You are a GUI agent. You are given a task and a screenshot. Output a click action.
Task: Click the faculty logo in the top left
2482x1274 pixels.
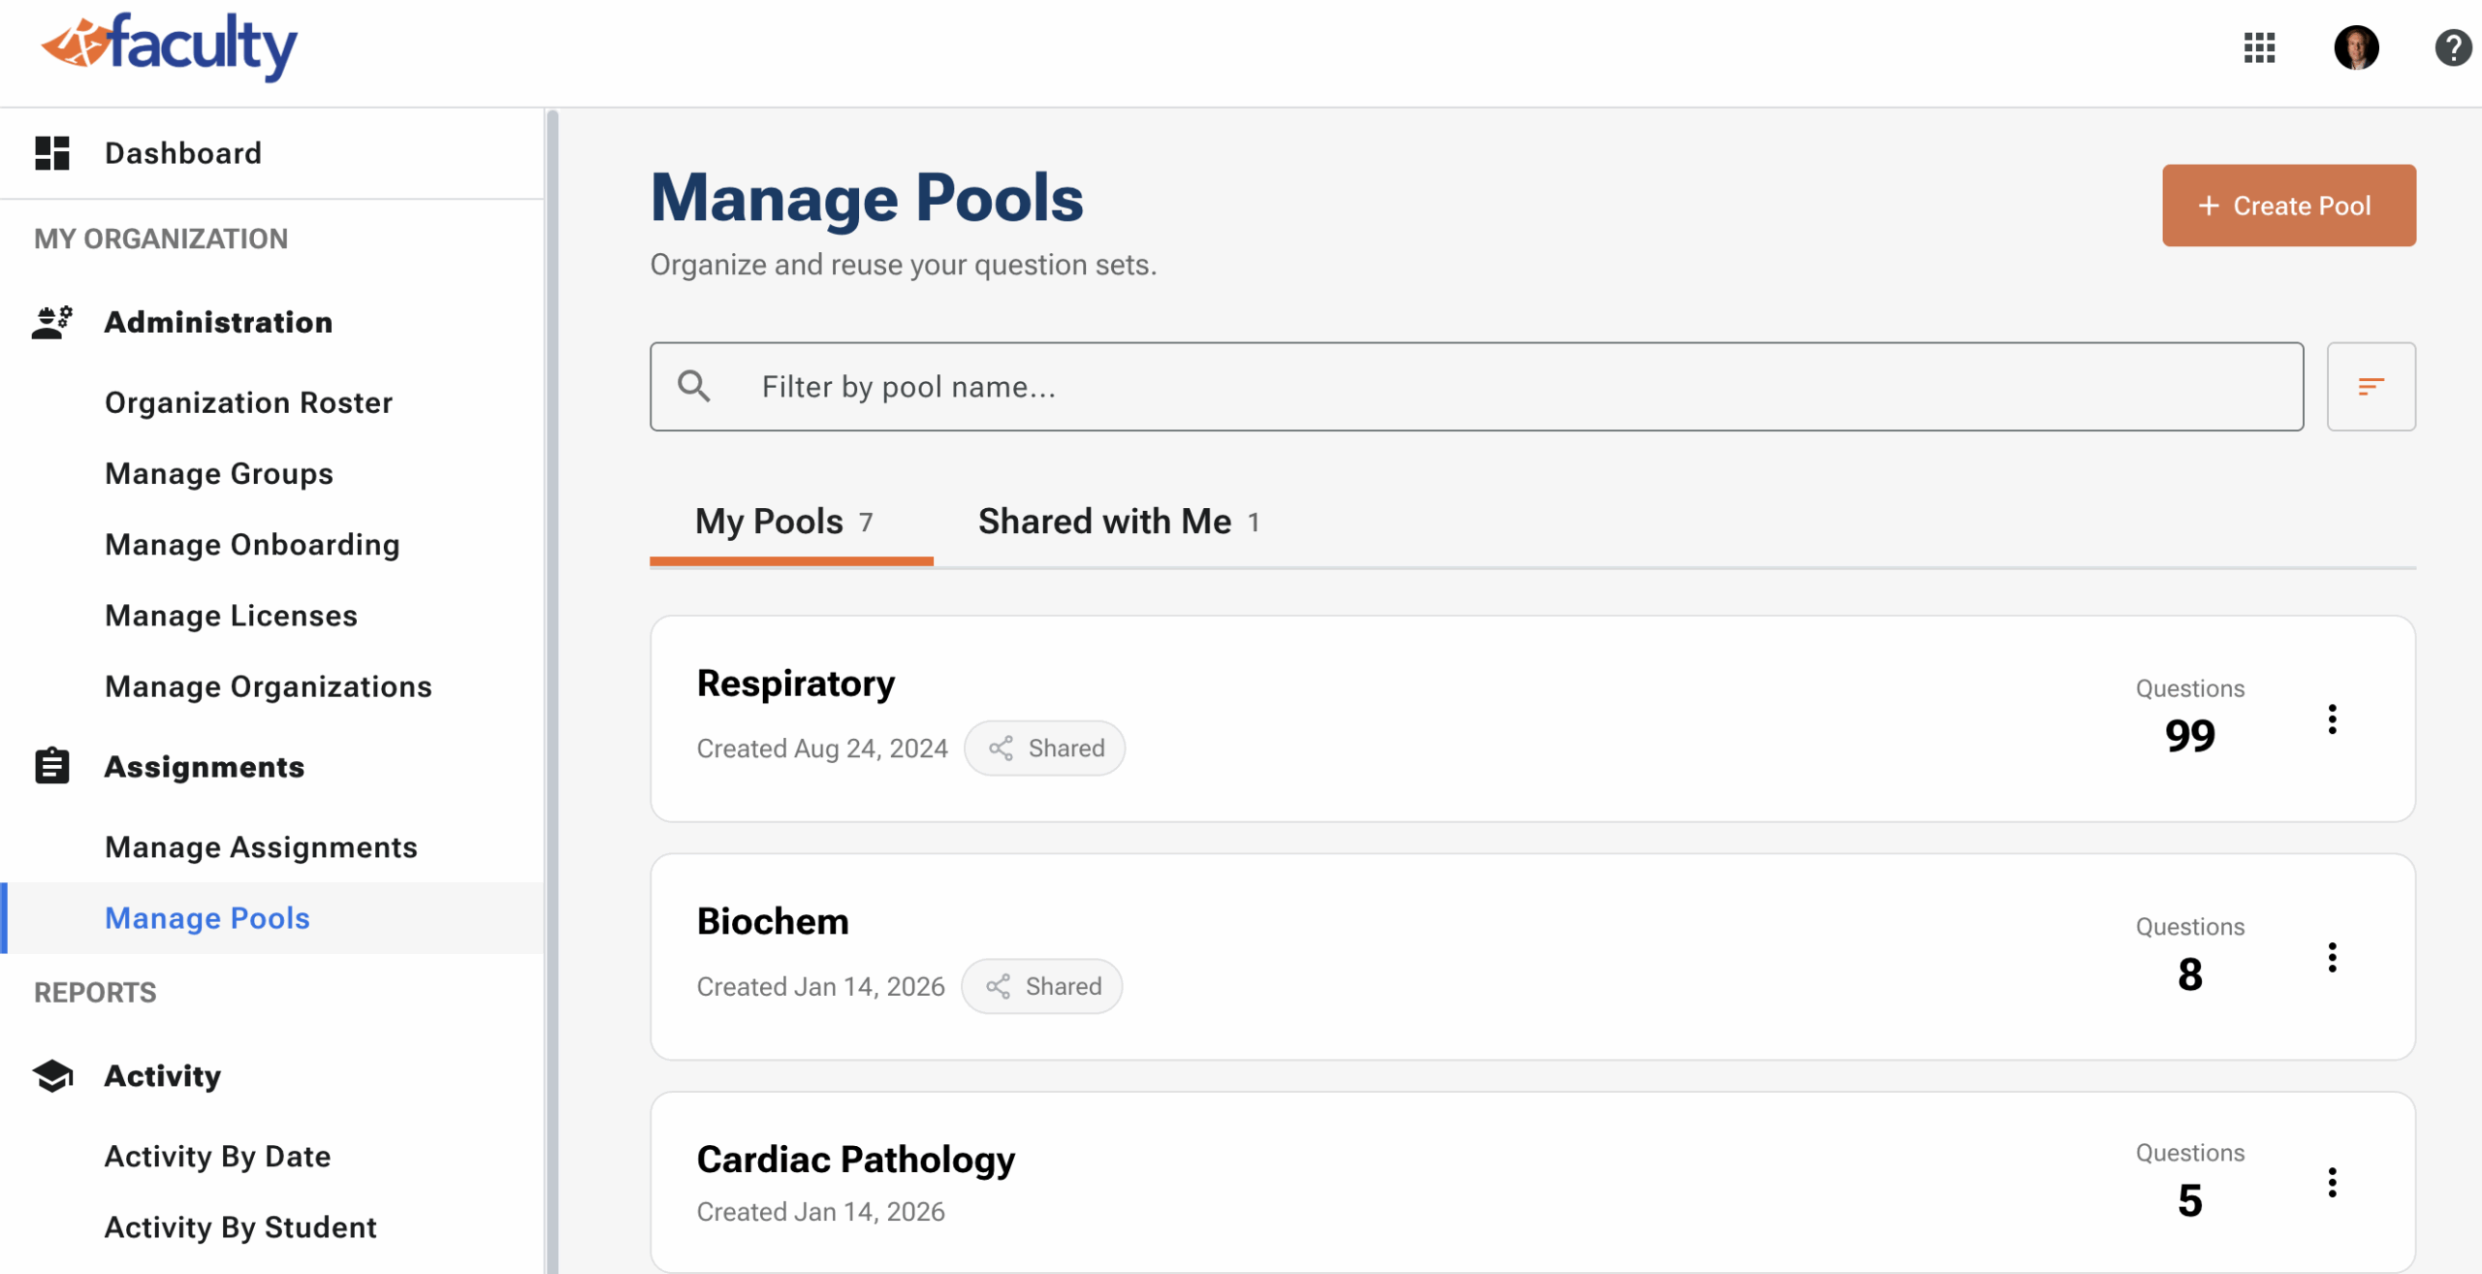pyautogui.click(x=169, y=47)
